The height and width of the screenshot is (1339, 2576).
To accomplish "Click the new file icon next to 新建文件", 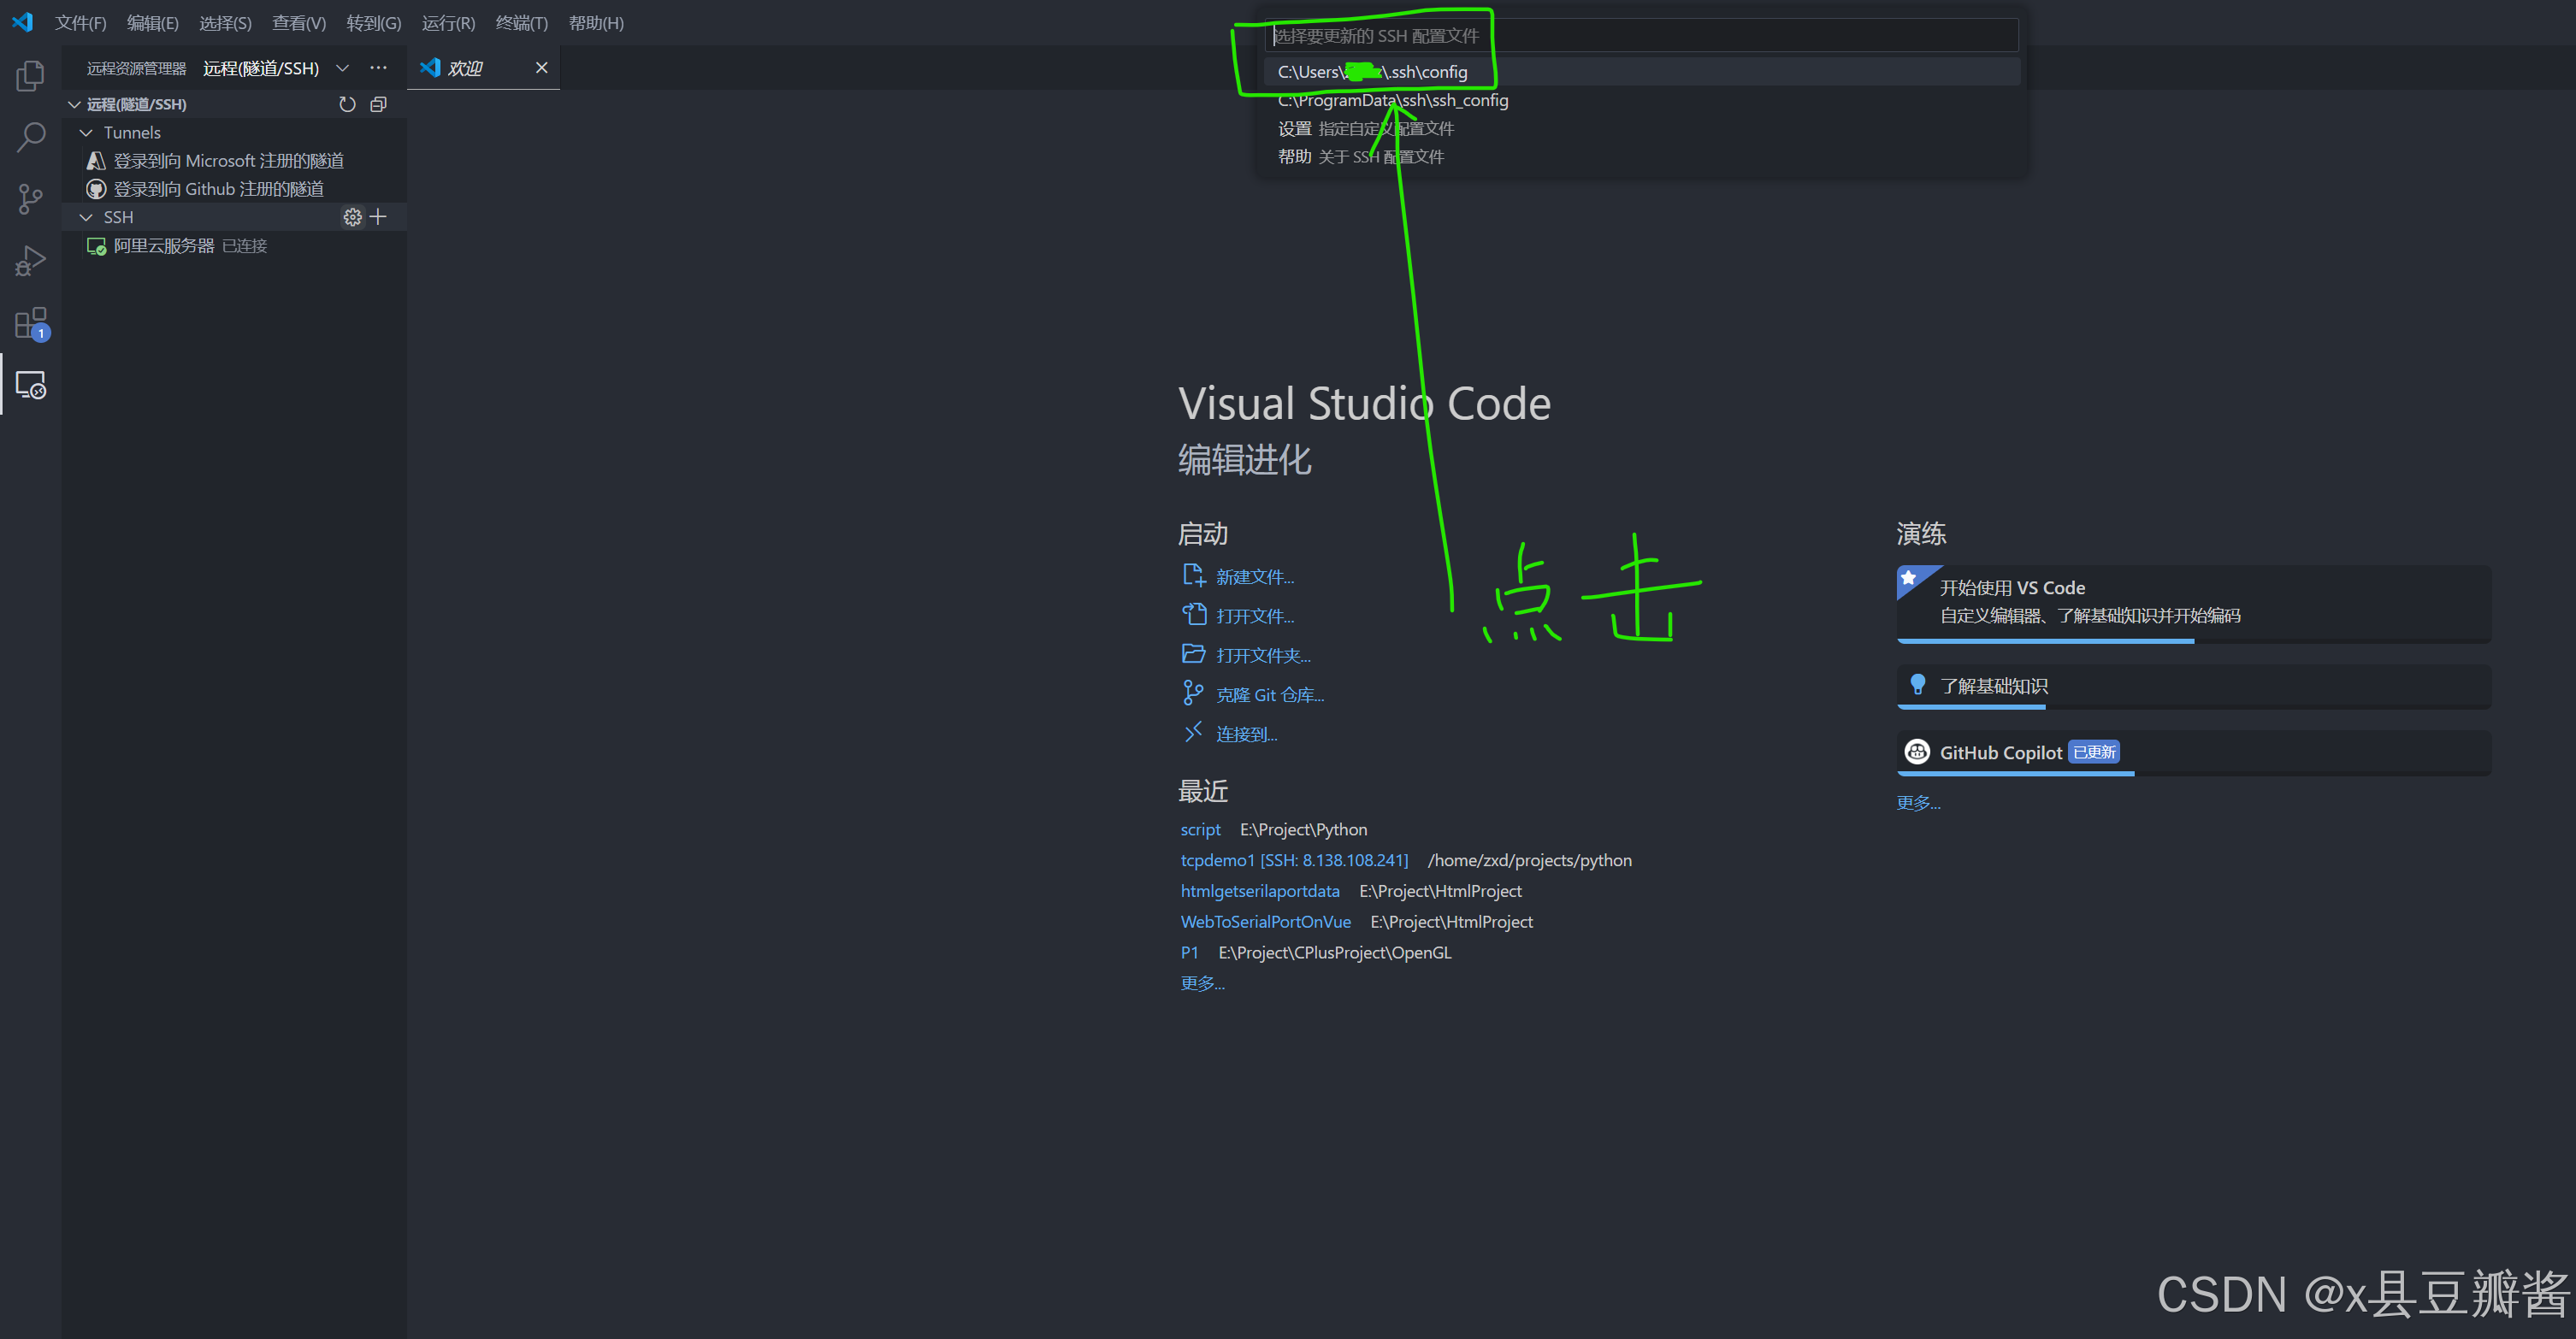I will [x=1194, y=576].
